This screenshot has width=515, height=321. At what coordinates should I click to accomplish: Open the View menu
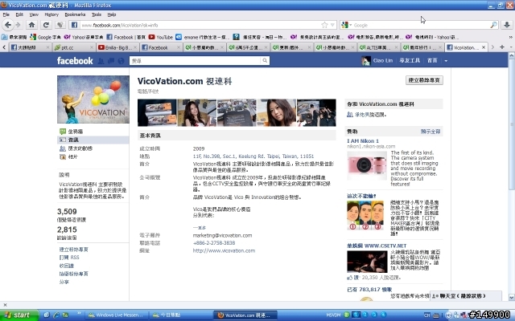pos(34,14)
